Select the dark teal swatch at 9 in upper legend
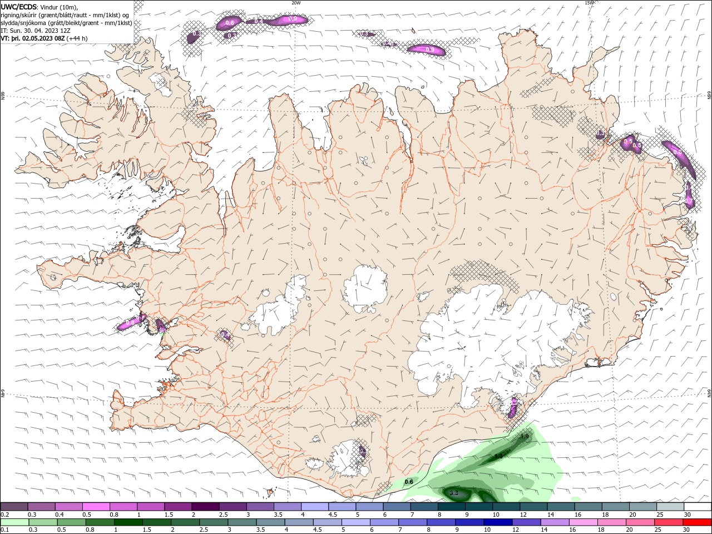This screenshot has height=534, width=712. tap(479, 506)
